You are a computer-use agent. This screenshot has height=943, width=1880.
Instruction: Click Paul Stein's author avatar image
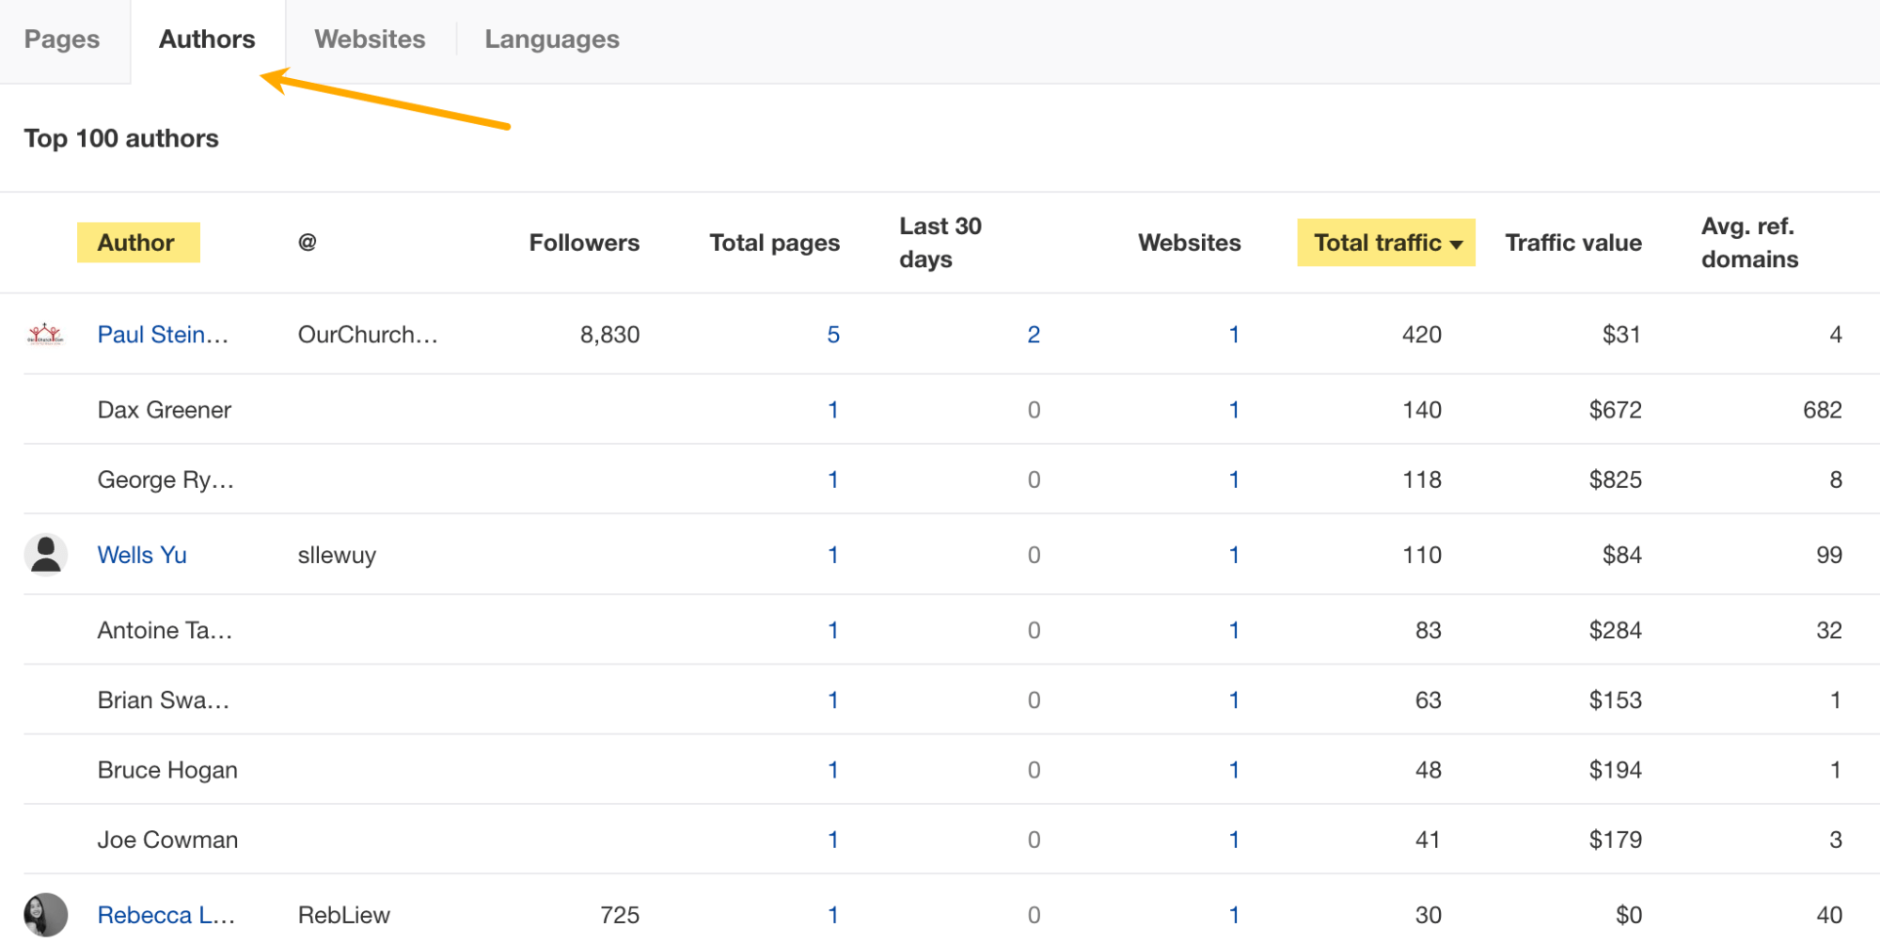coord(45,334)
